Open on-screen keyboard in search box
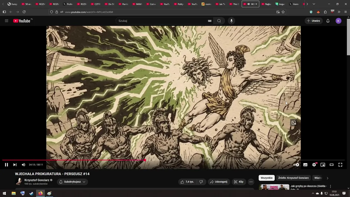Screen dimensions: 350x197 [x=210, y=21]
